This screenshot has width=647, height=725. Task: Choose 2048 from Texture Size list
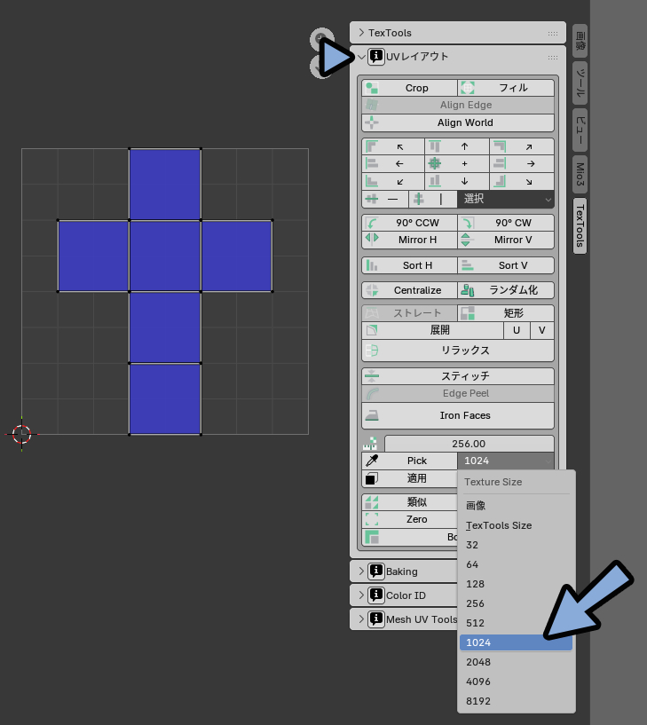[515, 662]
